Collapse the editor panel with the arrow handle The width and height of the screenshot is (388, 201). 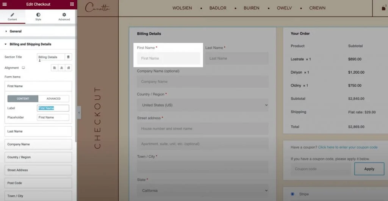tap(79, 112)
